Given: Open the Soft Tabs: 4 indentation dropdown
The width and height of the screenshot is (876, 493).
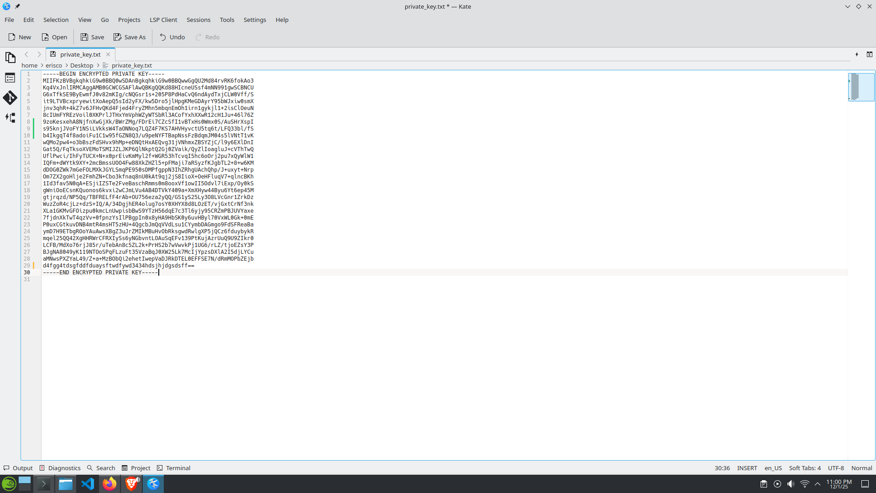Looking at the screenshot, I should coord(805,468).
